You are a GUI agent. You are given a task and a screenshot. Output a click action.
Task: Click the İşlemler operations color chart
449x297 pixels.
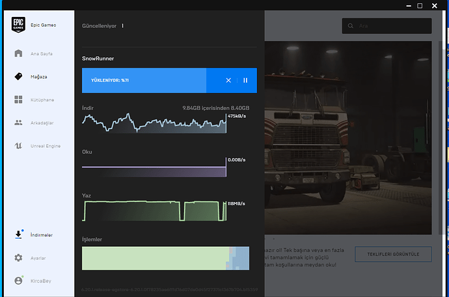(165, 257)
